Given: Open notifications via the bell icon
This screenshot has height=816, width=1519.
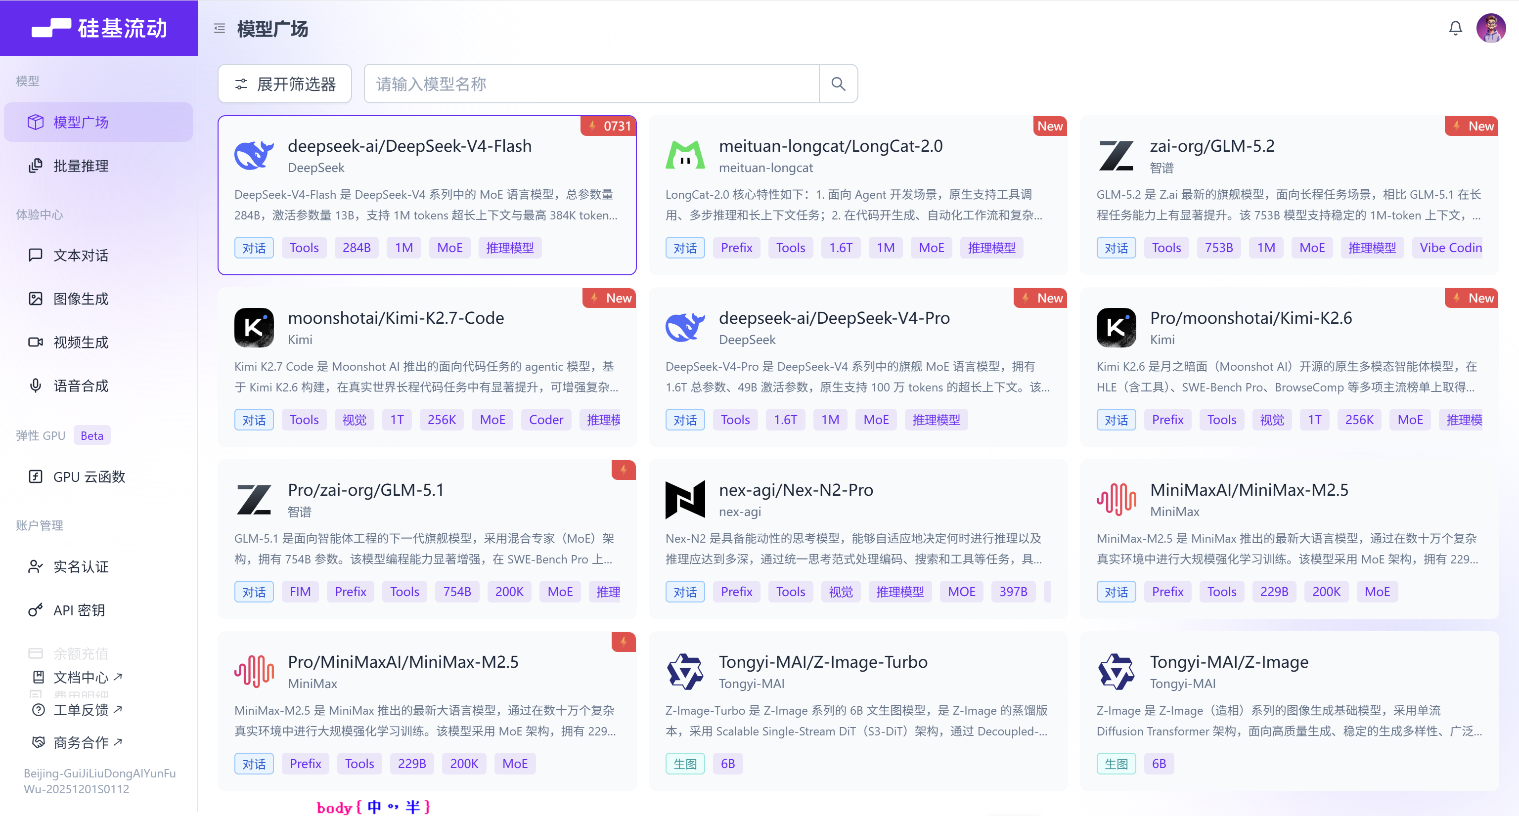Looking at the screenshot, I should pos(1455,28).
